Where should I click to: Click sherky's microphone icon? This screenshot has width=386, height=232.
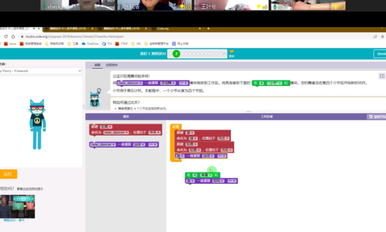pyautogui.click(x=44, y=6)
